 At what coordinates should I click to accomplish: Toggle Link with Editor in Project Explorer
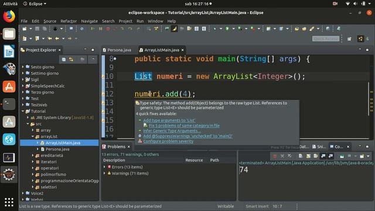click(x=71, y=59)
